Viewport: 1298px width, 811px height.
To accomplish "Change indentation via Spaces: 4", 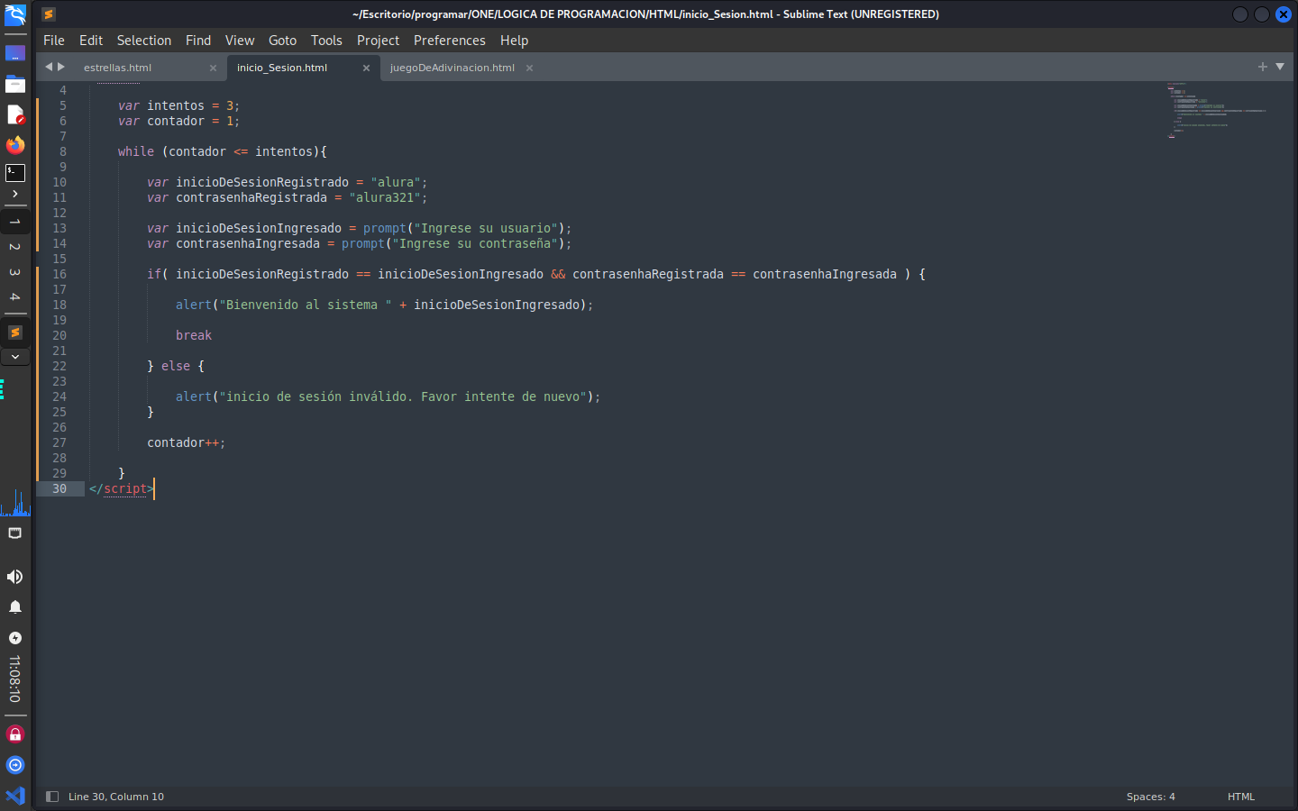I will click(x=1151, y=797).
